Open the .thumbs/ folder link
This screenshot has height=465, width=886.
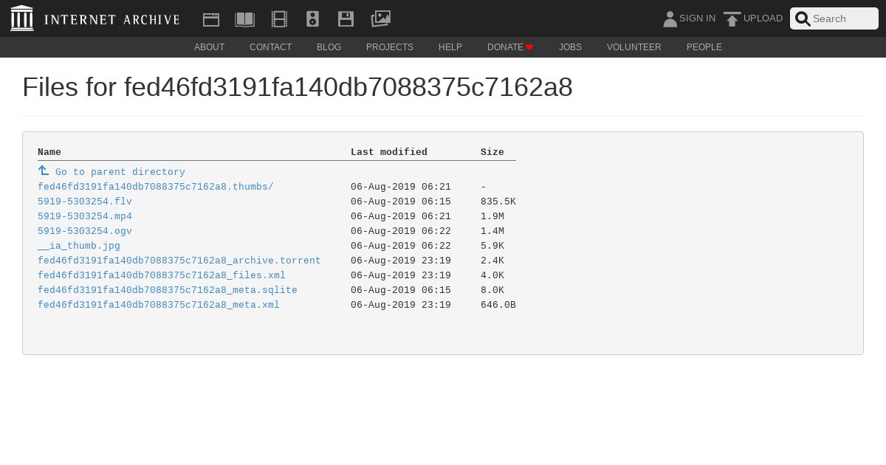pyautogui.click(x=156, y=187)
